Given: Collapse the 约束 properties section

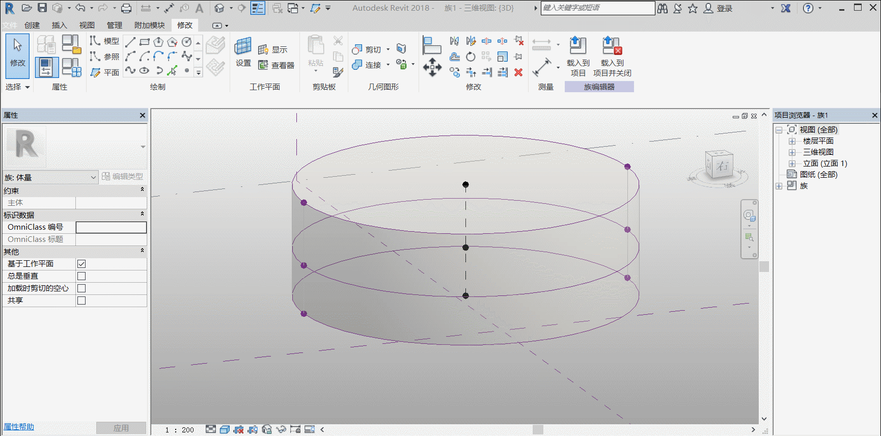Looking at the screenshot, I should [142, 190].
